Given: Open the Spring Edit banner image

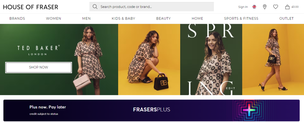Looking at the screenshot, I should [x=211, y=59].
